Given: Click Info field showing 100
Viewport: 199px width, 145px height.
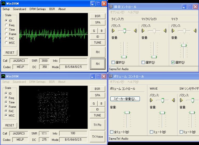Looking at the screenshot, I should coord(73,133).
